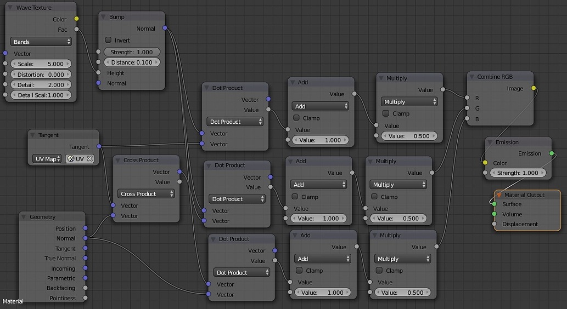Click the Material Output Surface socket
567x309 pixels.
pyautogui.click(x=495, y=204)
